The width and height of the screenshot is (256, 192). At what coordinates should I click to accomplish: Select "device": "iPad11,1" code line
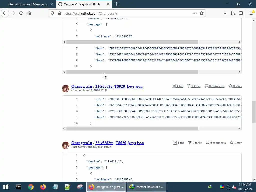coord(105,162)
